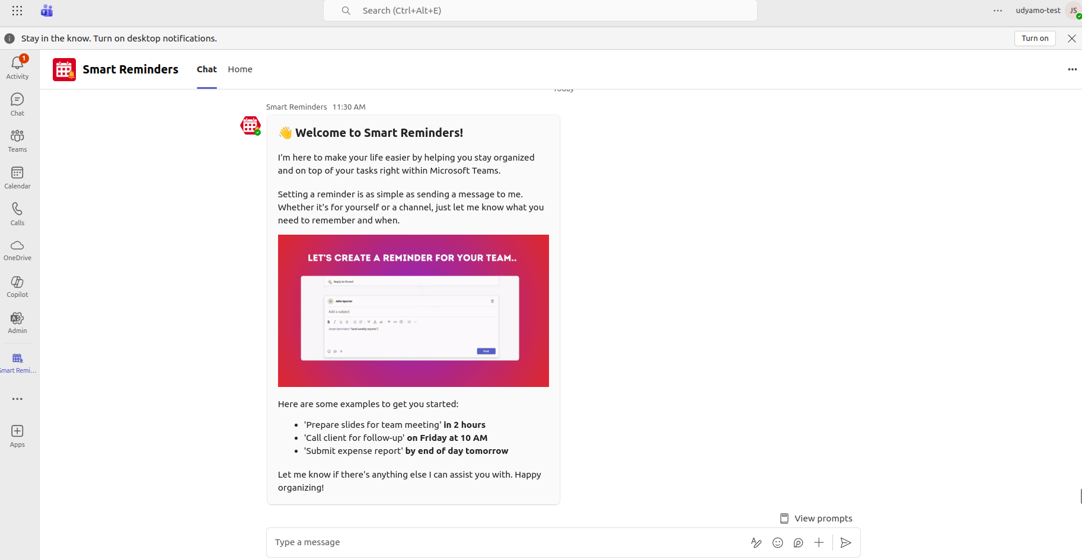Open the plus actions menu in compose box
Image resolution: width=1082 pixels, height=560 pixels.
(819, 543)
